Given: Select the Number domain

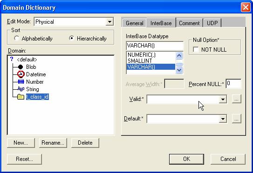Looking at the screenshot, I should coord(35,82).
